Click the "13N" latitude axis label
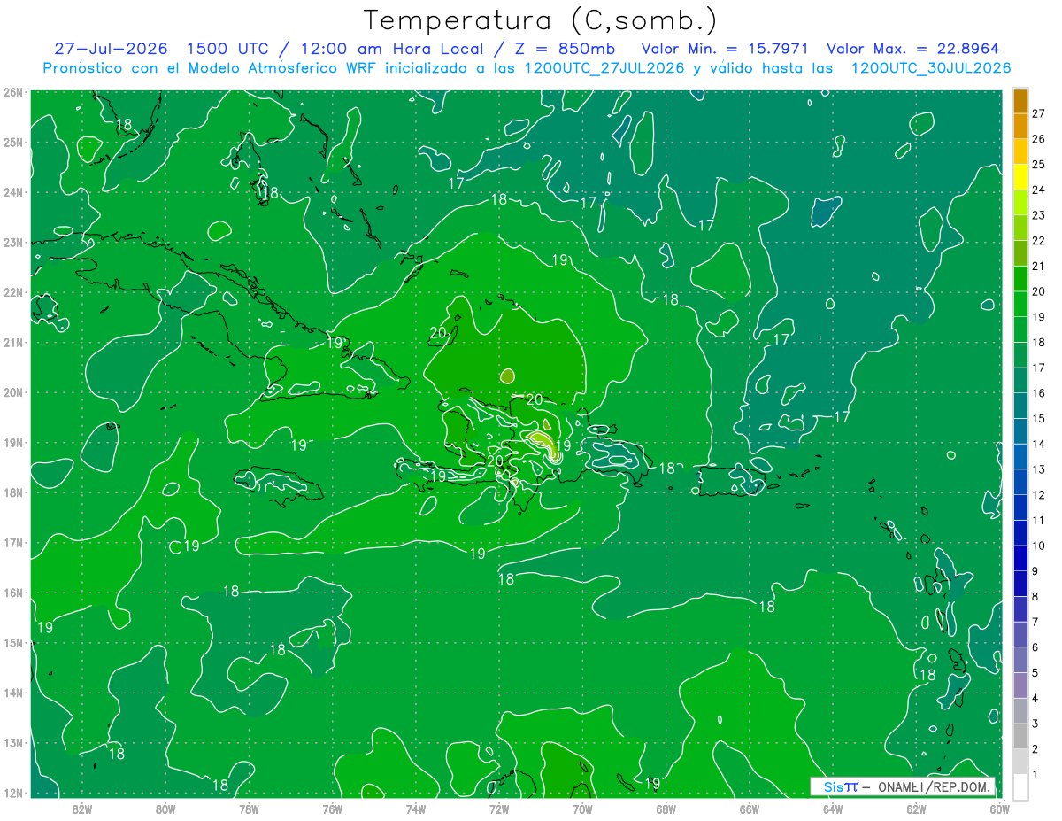 pos(12,742)
